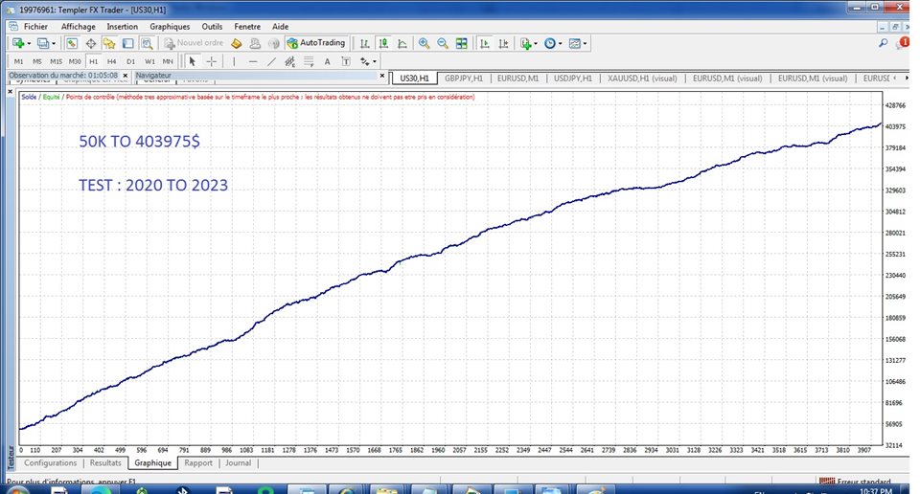Open the Aide menu
This screenshot has height=494, width=920.
tap(280, 27)
